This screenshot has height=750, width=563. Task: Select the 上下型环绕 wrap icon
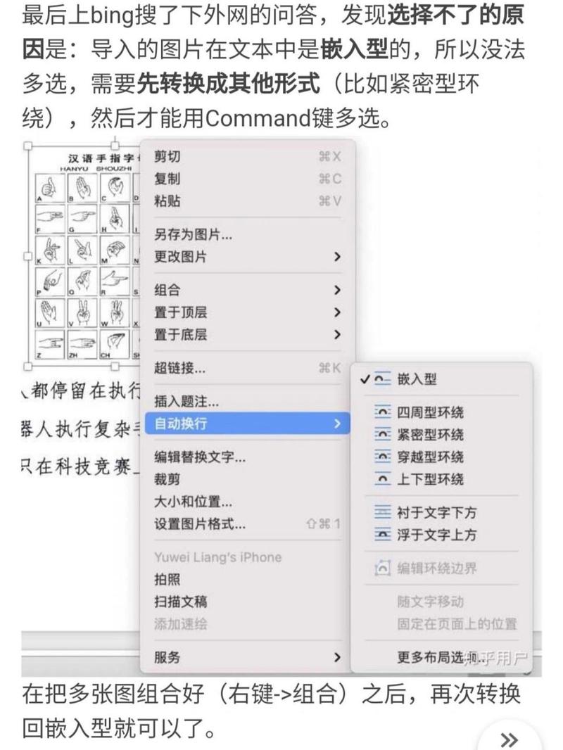point(382,479)
